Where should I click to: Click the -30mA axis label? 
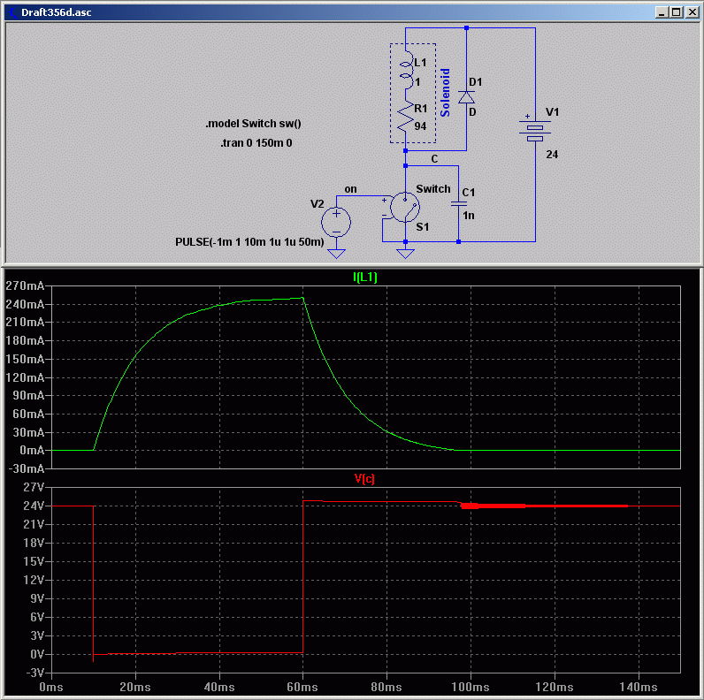[x=27, y=468]
